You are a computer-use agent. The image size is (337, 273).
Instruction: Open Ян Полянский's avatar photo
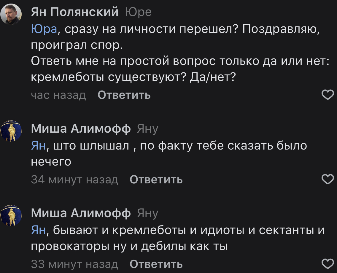pyautogui.click(x=11, y=15)
